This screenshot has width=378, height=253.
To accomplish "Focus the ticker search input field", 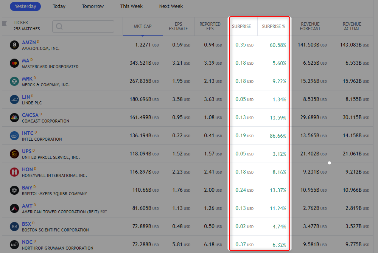I will (x=83, y=26).
